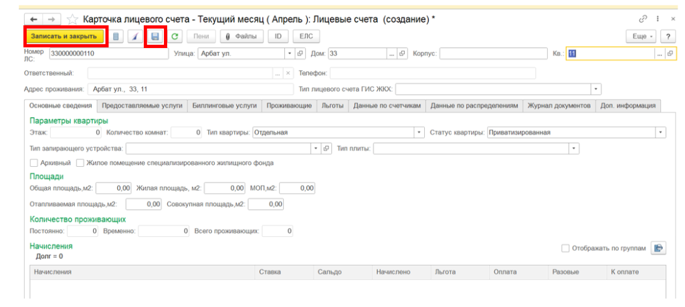Screen dimensions: 685x307
Task: Expand the Тип квартиры dropdown
Action: click(x=419, y=132)
